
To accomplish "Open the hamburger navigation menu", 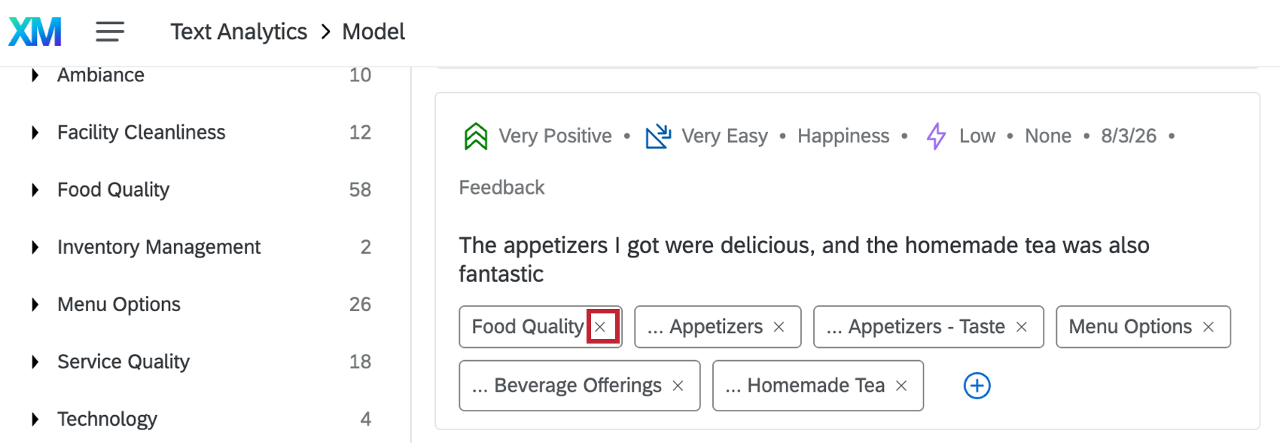I will pos(110,32).
